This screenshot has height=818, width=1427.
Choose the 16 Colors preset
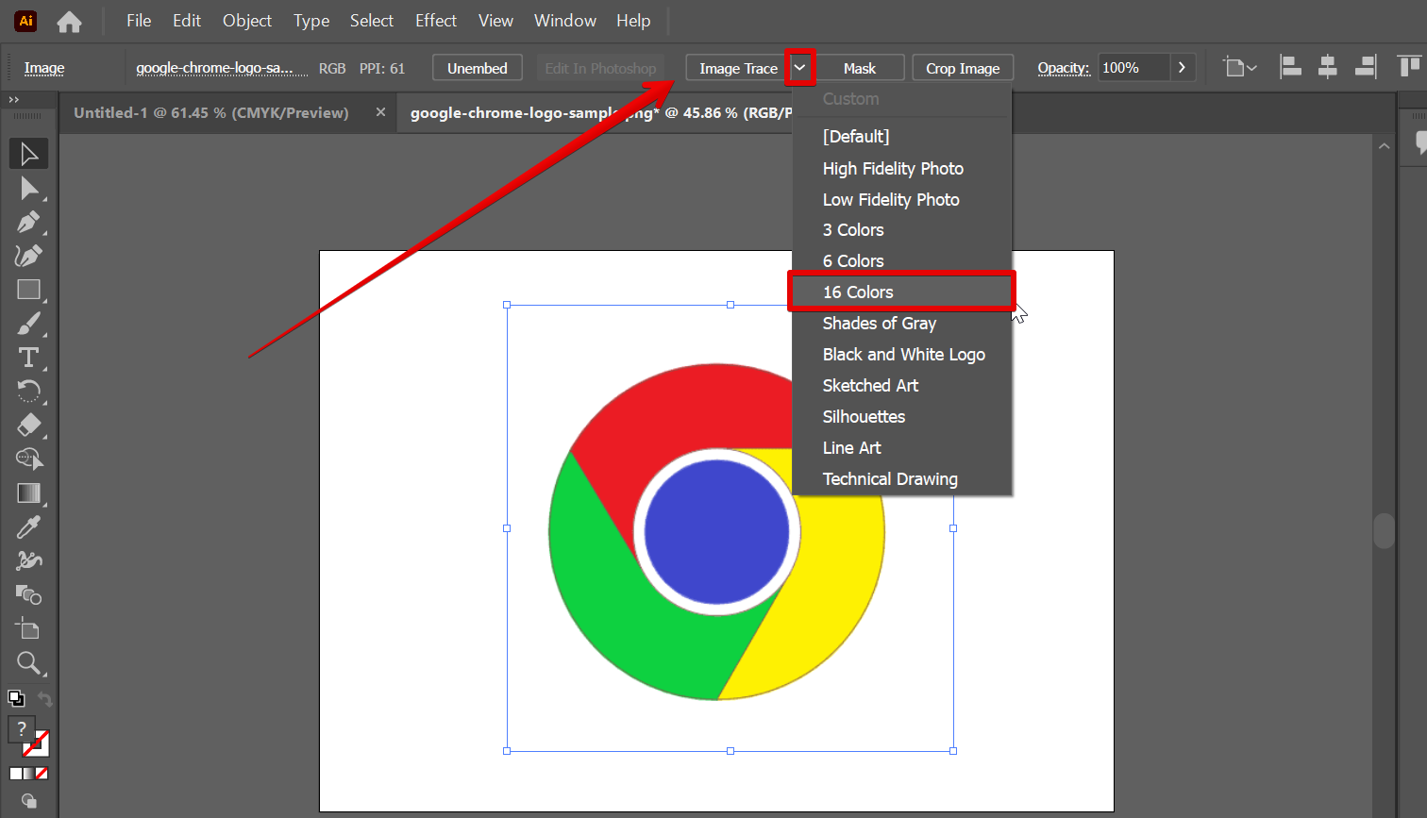click(858, 292)
